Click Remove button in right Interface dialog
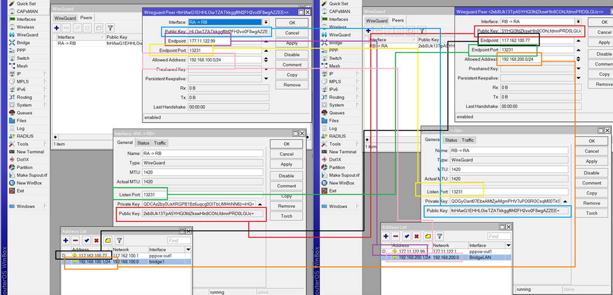 click(591, 203)
